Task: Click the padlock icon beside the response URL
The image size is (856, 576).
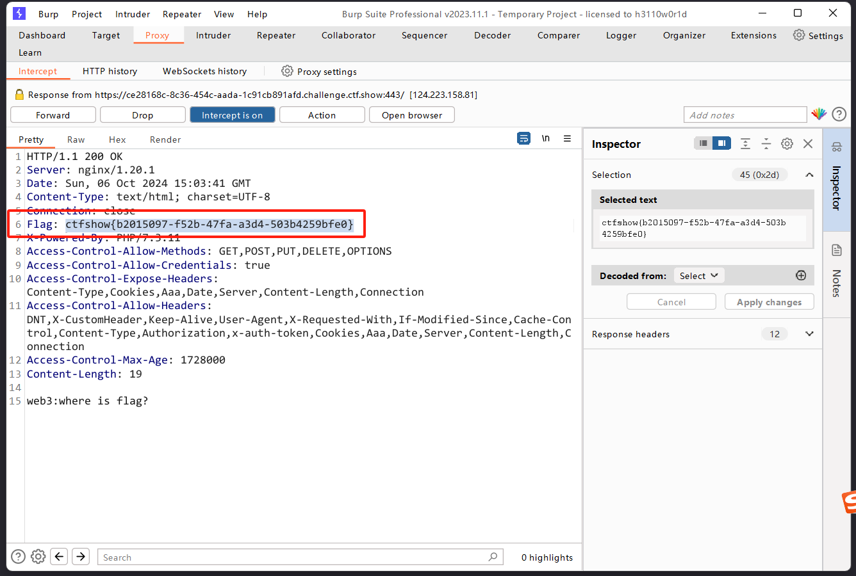Action: [x=19, y=95]
